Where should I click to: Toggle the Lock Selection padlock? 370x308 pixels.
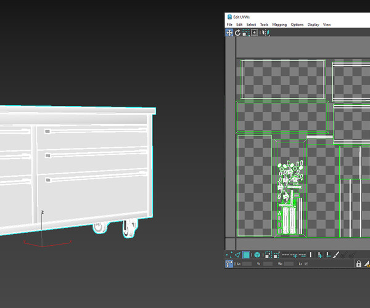pos(358,264)
